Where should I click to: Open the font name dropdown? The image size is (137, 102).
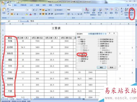(25, 10)
